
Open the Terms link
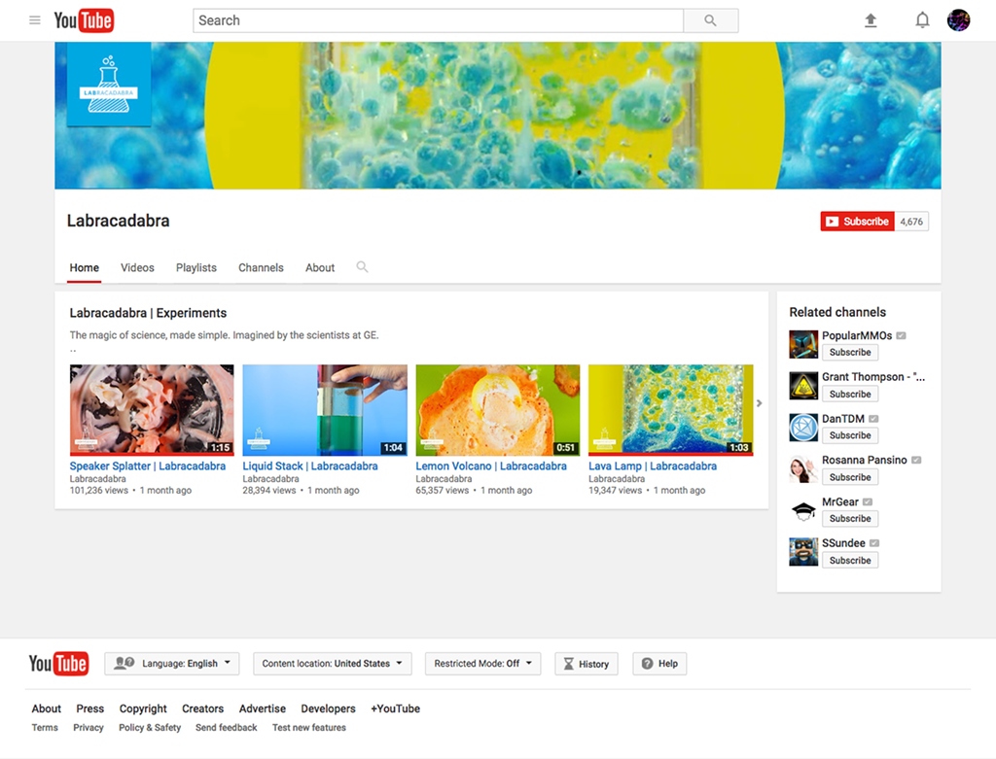point(45,727)
